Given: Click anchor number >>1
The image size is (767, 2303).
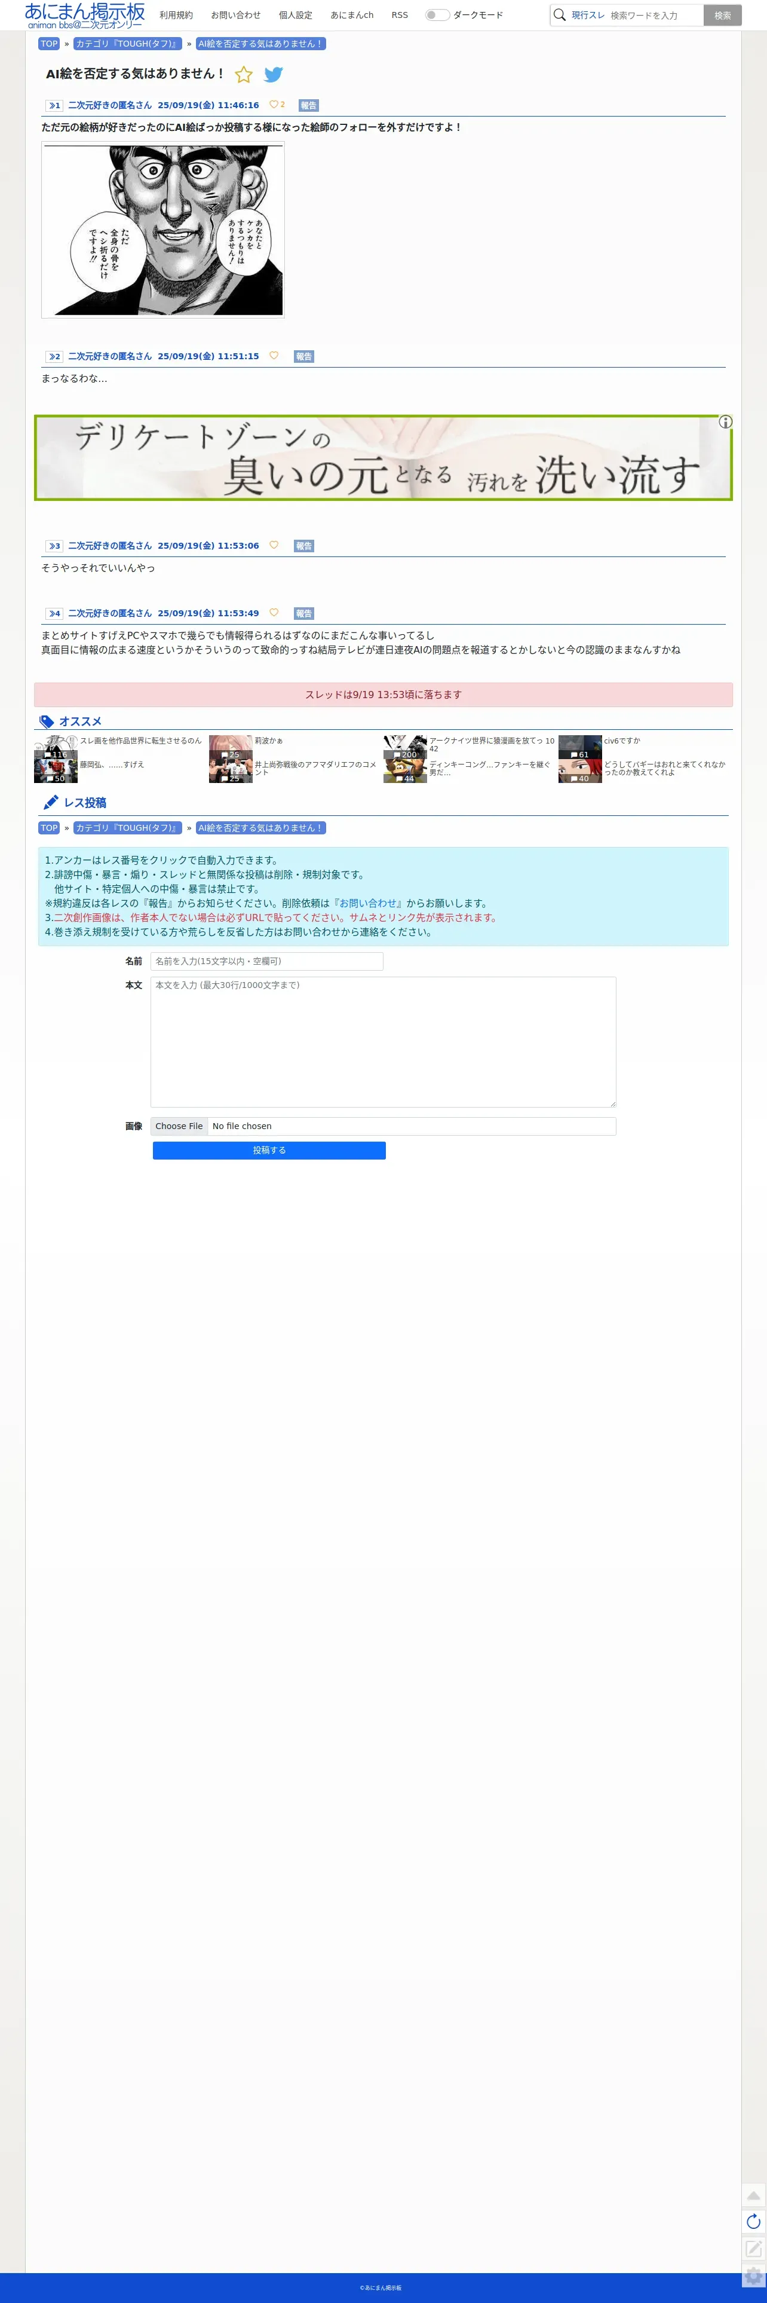Looking at the screenshot, I should [54, 105].
